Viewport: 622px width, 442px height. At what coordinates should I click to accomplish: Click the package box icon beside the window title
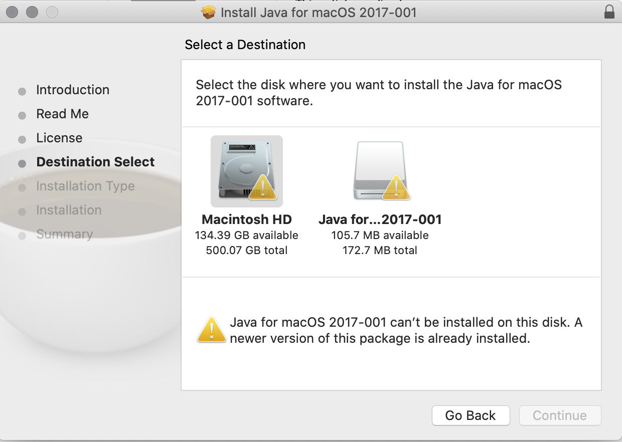coord(209,12)
